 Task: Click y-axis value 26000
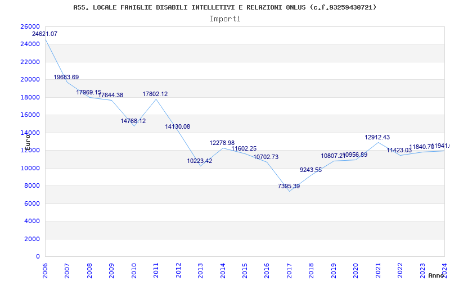[30, 26]
